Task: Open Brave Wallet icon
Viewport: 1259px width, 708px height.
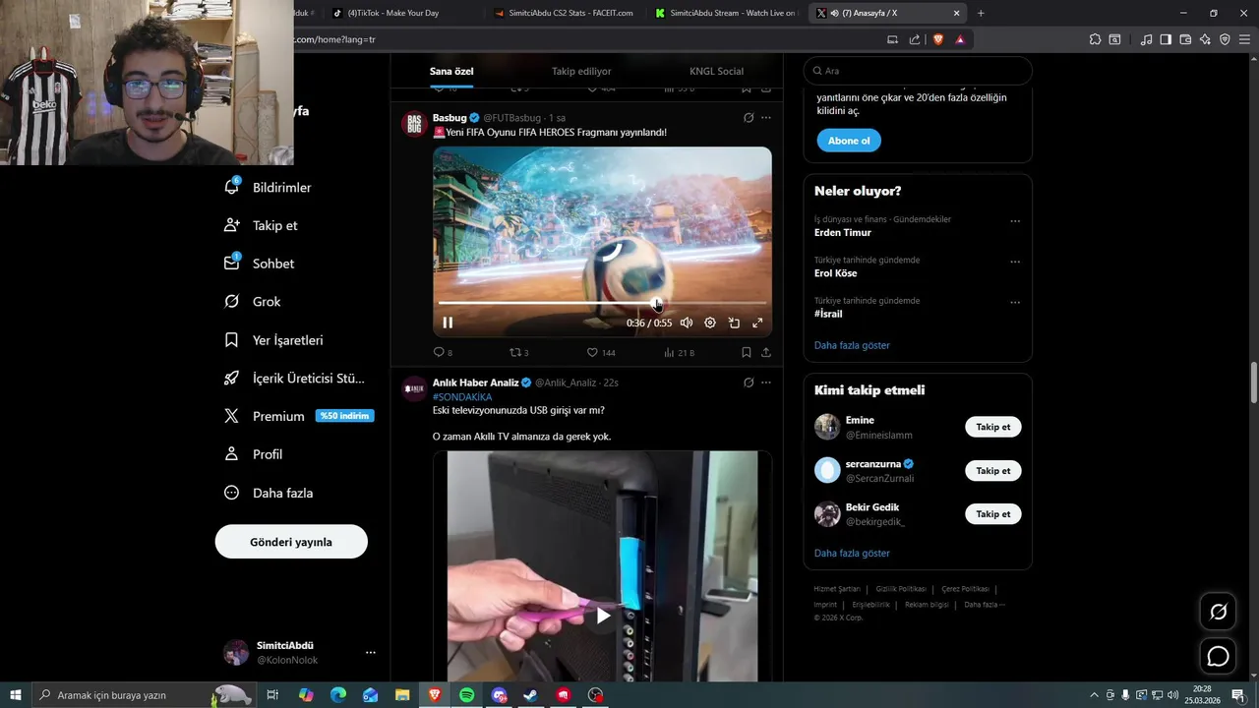Action: (1185, 39)
